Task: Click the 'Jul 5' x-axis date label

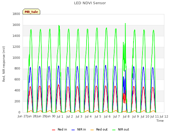Action: click(98, 116)
